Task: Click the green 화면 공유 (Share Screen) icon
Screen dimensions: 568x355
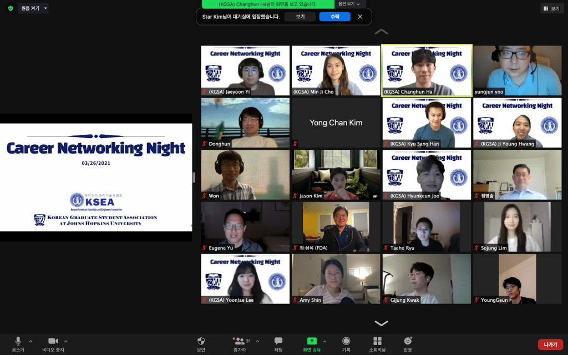Action: pyautogui.click(x=312, y=341)
